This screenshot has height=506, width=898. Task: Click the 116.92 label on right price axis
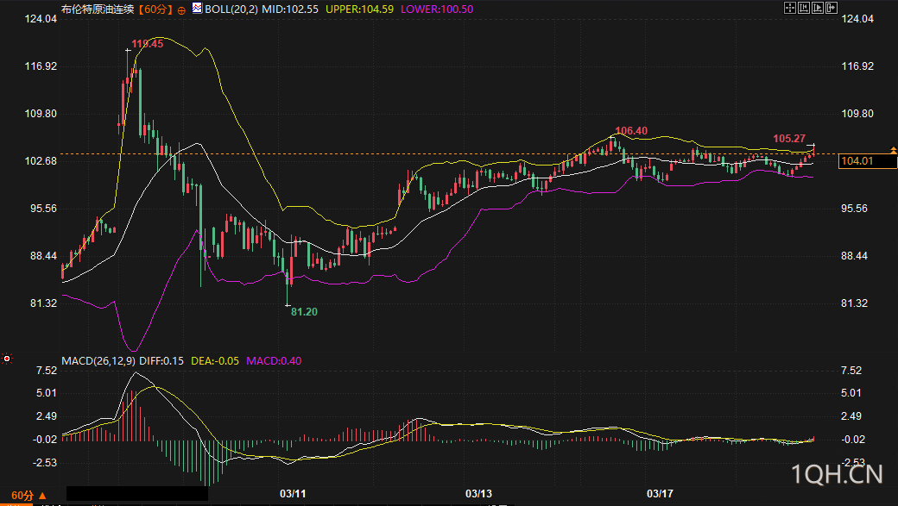point(857,66)
